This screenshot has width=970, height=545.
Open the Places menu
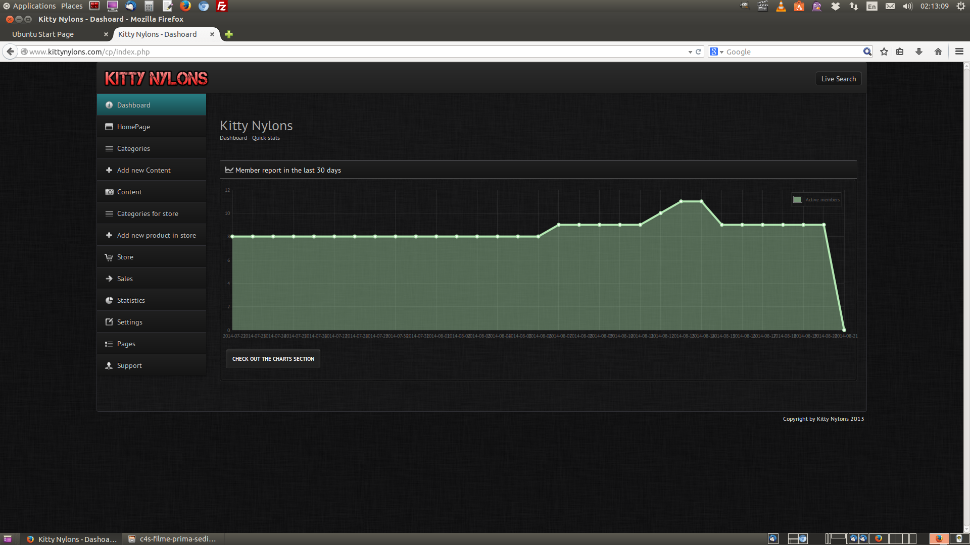point(72,6)
